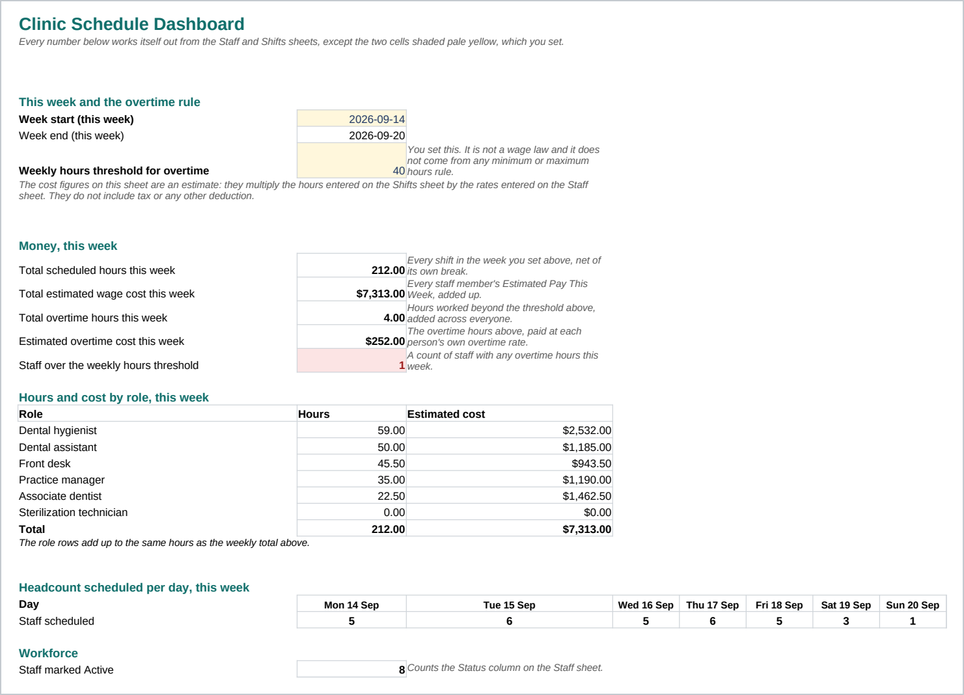Click estimated overtime cost $252.00
Screen dimensions: 964x695
pos(351,336)
